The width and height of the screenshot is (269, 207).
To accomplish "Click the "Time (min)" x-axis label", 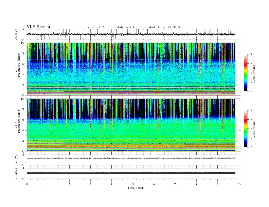I will pyautogui.click(x=136, y=188).
